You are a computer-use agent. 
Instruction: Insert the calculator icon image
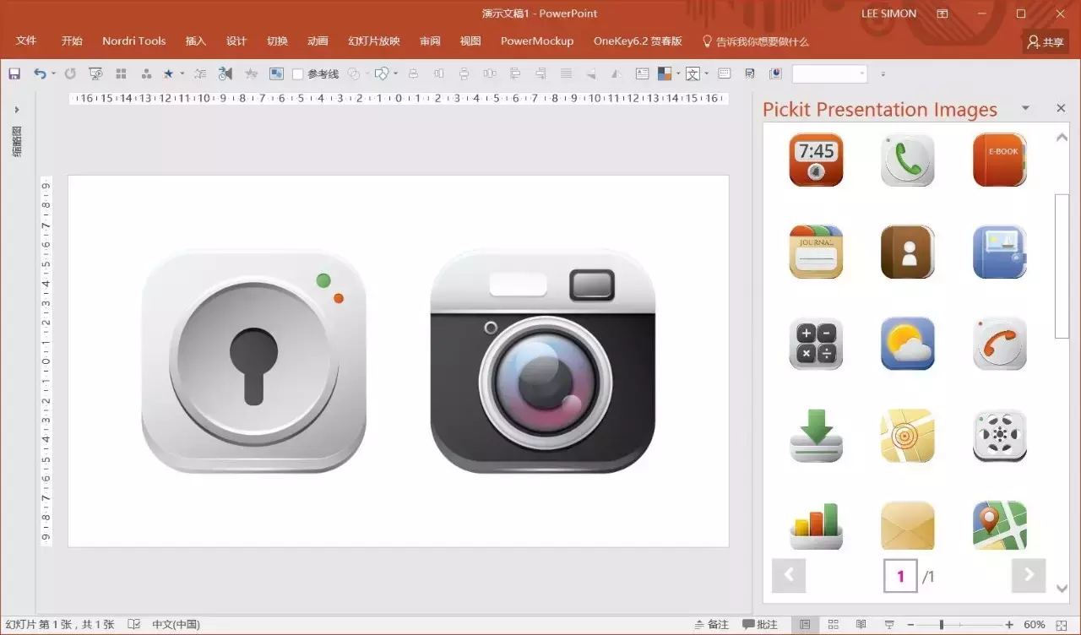click(816, 344)
